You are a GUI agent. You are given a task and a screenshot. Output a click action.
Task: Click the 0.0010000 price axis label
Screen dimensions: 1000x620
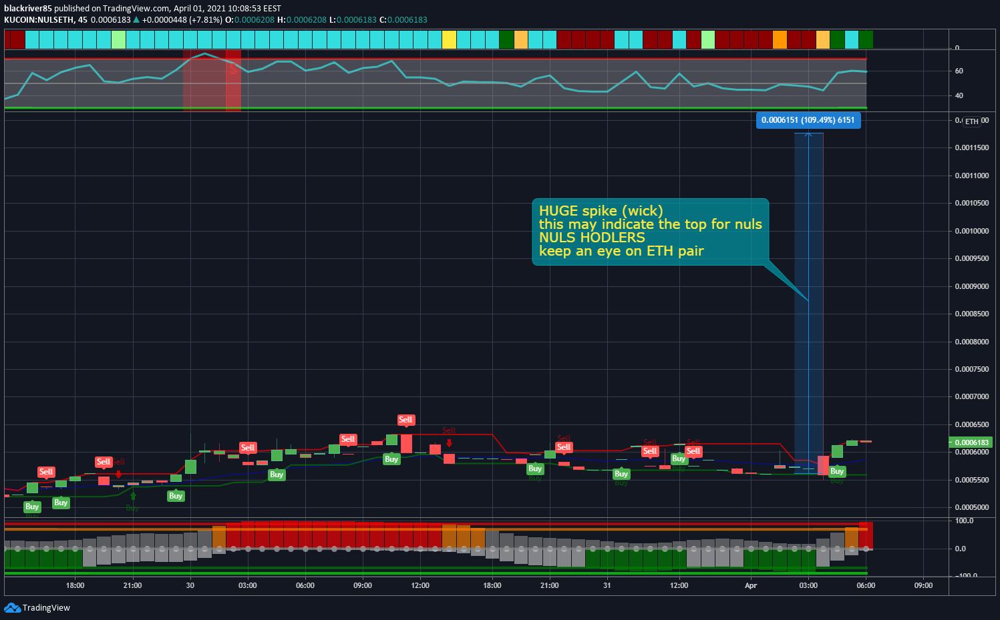point(972,231)
